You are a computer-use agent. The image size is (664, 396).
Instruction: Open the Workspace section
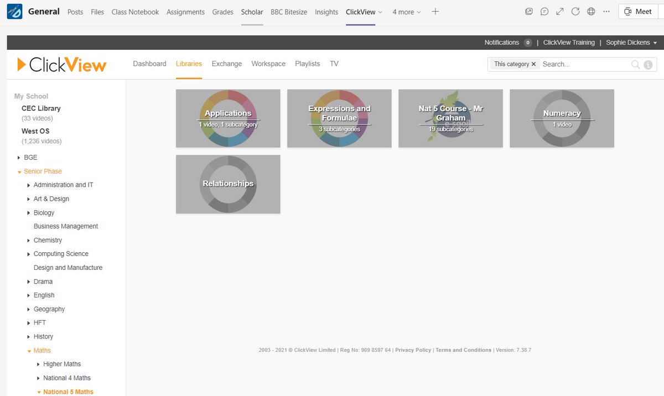268,64
